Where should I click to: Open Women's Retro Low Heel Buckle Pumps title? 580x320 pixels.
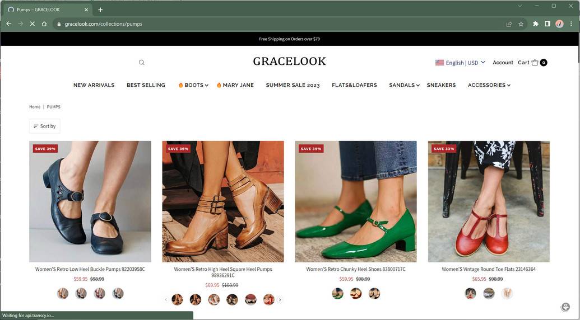(x=90, y=269)
